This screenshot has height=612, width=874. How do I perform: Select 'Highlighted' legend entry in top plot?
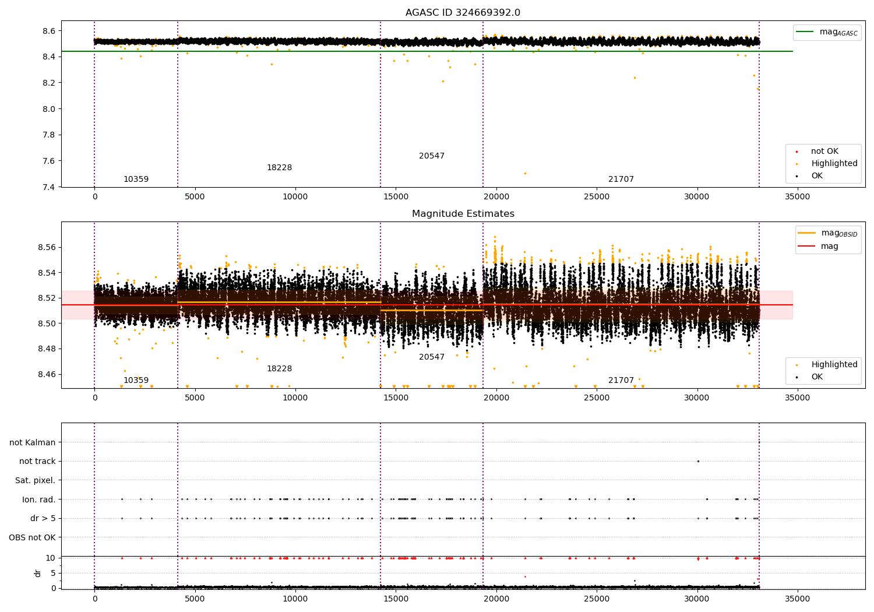tap(834, 164)
